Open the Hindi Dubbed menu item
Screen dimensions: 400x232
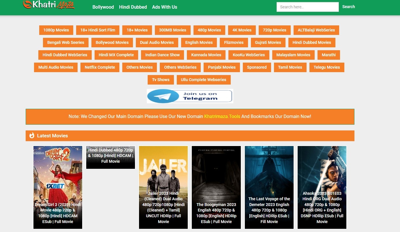coord(133,7)
